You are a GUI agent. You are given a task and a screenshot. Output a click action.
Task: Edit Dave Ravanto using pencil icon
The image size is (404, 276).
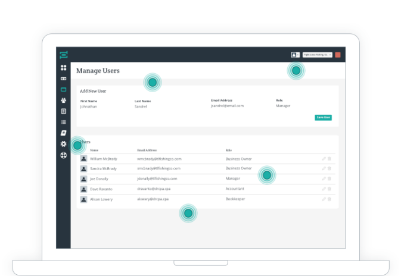[324, 189]
